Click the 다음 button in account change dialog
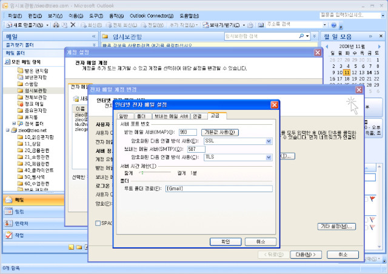388x274 pixels. coord(306,255)
